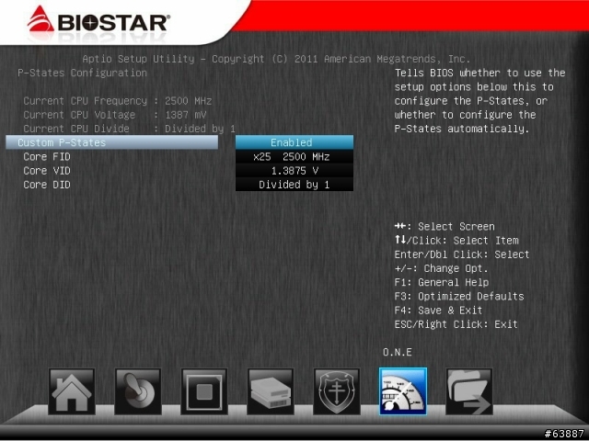Click the Select Screen hint text
The height and width of the screenshot is (441, 589).
pos(456,227)
